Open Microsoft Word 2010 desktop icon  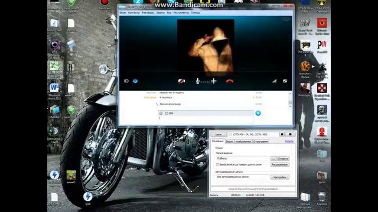click(54, 91)
